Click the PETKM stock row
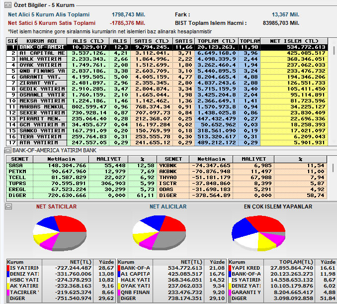This screenshot has width=337, height=304. 82,172
